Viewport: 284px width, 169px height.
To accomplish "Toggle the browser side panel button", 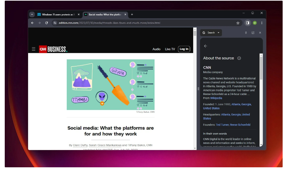I will (x=248, y=23).
